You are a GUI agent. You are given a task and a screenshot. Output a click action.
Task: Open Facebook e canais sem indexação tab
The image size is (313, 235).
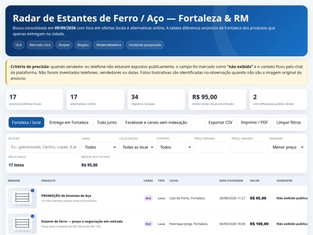pos(156,122)
